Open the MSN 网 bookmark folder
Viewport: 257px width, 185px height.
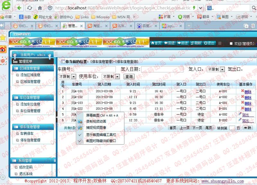point(121,17)
